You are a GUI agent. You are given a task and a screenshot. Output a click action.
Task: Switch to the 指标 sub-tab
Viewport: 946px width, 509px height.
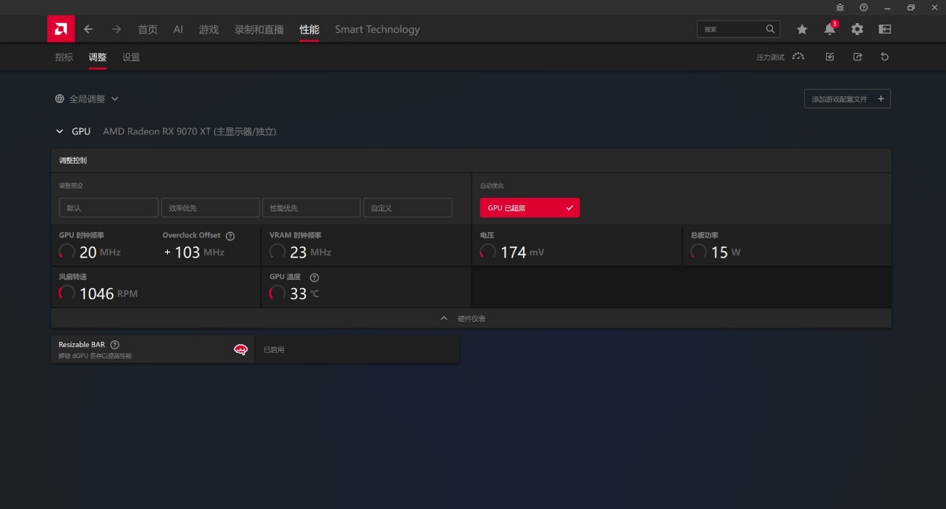64,57
